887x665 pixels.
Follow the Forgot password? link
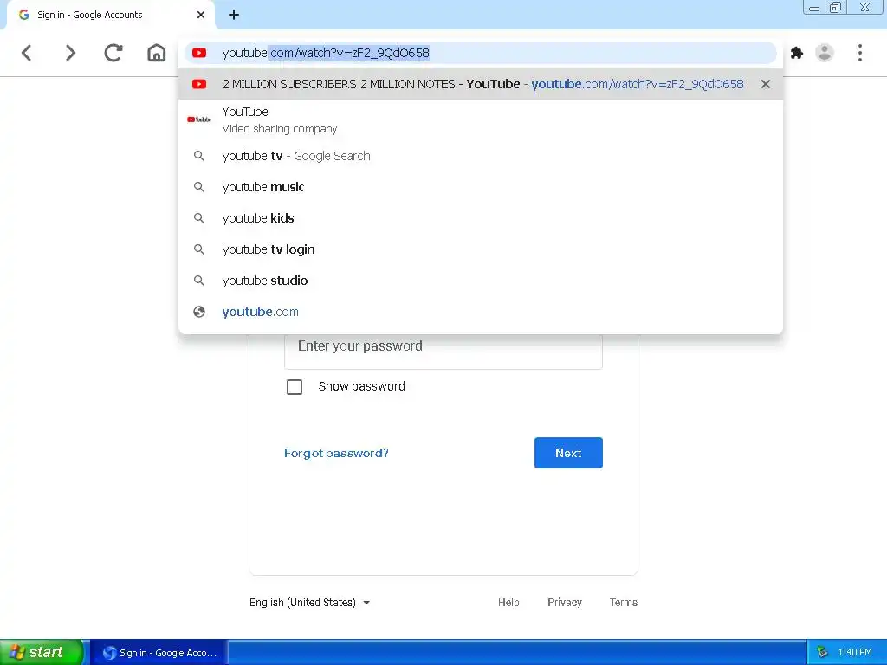coord(336,453)
